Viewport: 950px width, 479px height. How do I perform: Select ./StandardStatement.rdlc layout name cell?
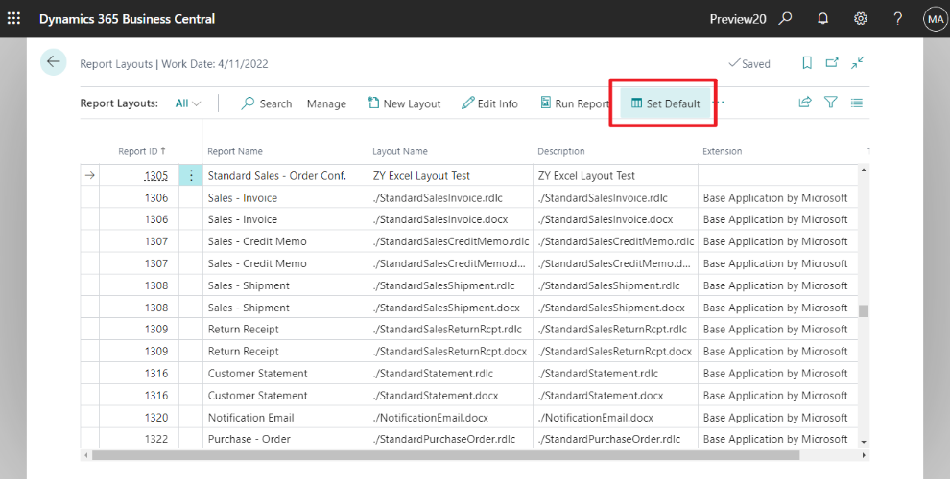coord(450,374)
